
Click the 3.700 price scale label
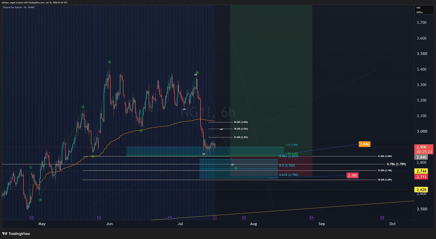[x=422, y=23]
